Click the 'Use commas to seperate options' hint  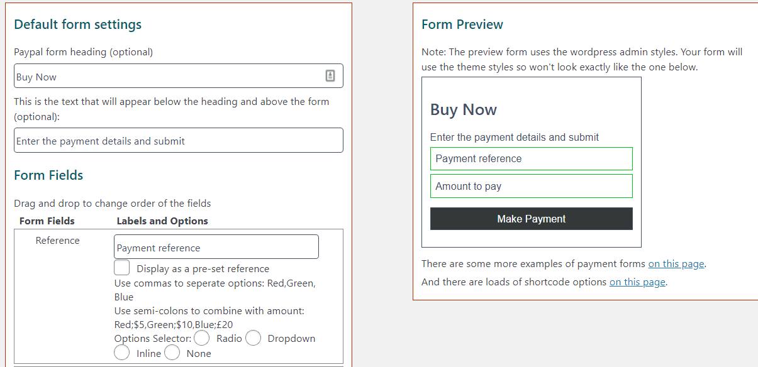[215, 290]
